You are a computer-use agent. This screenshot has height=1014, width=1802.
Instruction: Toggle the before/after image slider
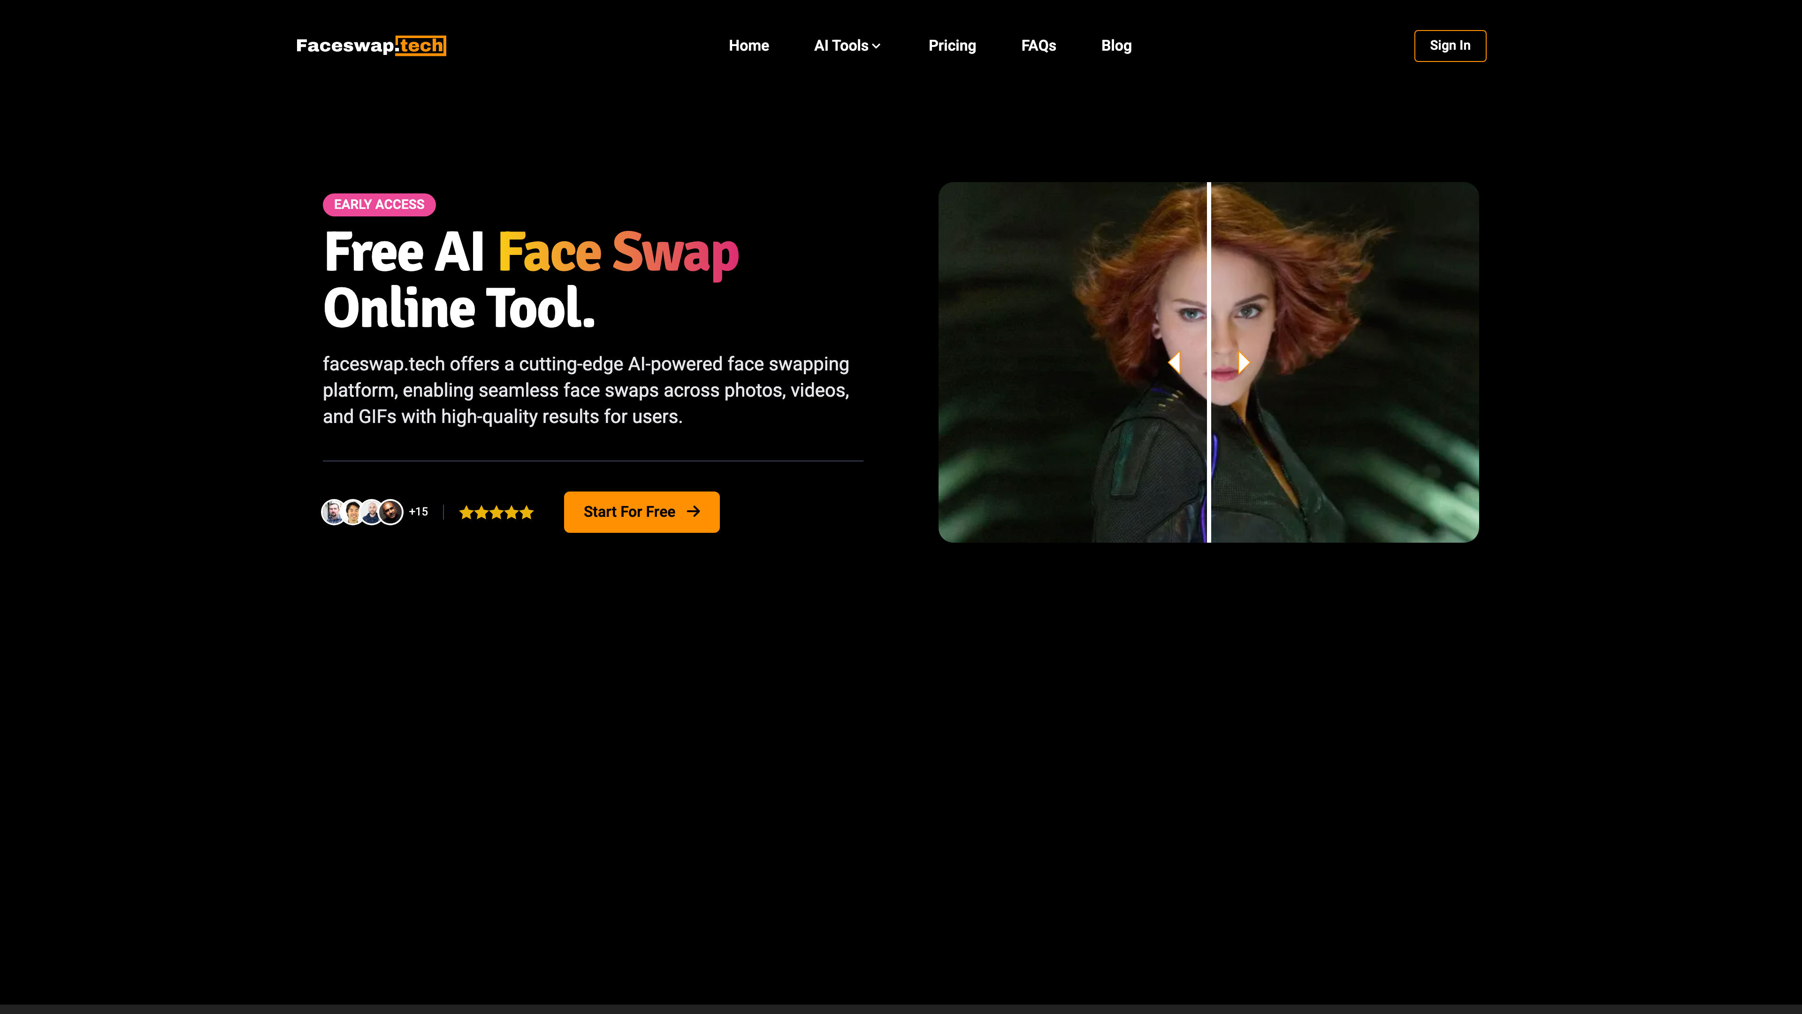pyautogui.click(x=1209, y=363)
